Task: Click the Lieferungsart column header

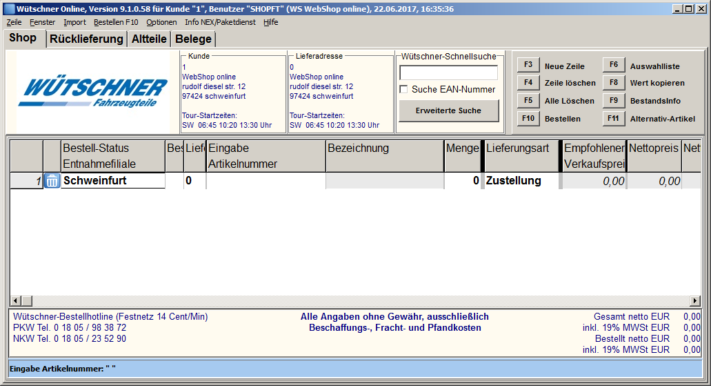Action: (x=521, y=156)
